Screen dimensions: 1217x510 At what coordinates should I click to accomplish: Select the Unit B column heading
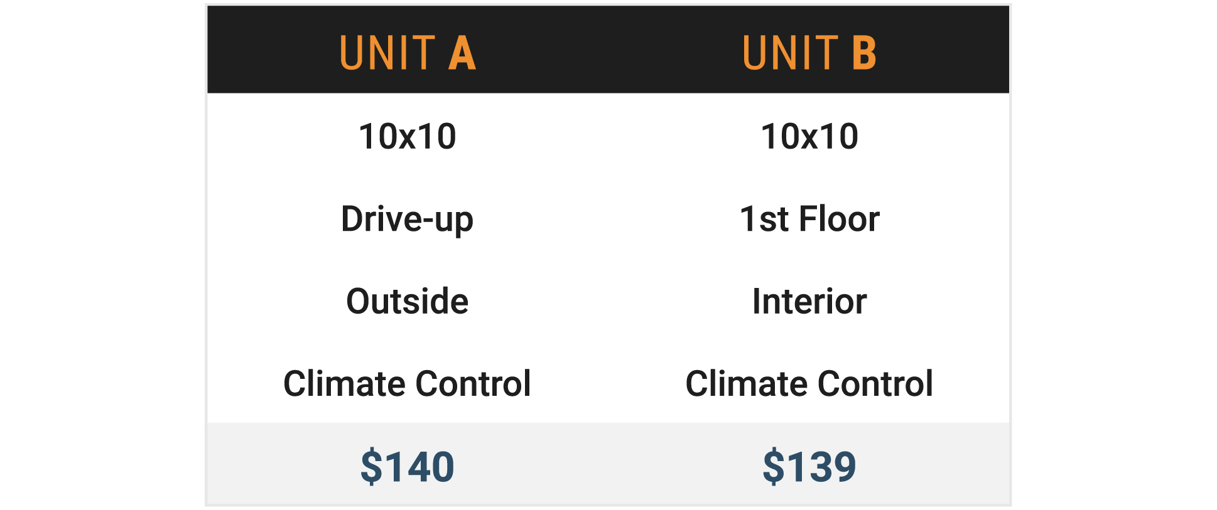pyautogui.click(x=809, y=53)
